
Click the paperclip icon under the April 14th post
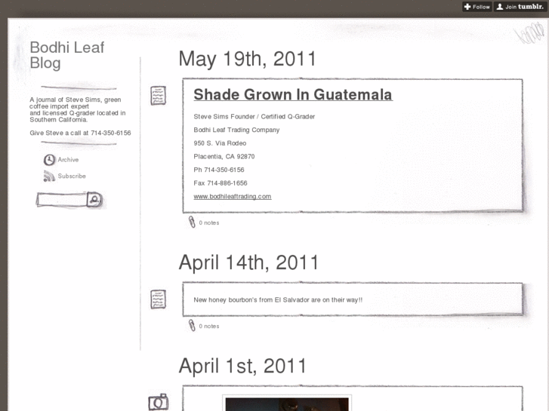click(192, 326)
